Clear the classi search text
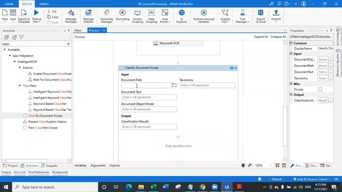This screenshot has width=342, height=192. click(x=68, y=44)
